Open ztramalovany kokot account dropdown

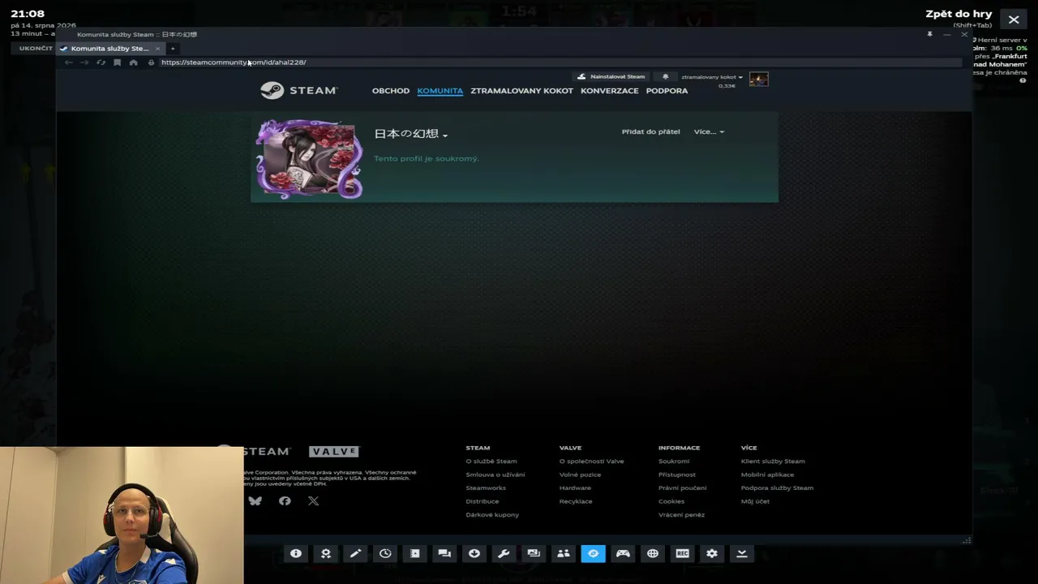coord(712,77)
